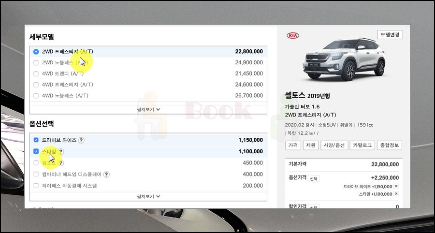
Task: Expand the 옵션선택 list with 펼쳐보기
Action: [x=148, y=196]
